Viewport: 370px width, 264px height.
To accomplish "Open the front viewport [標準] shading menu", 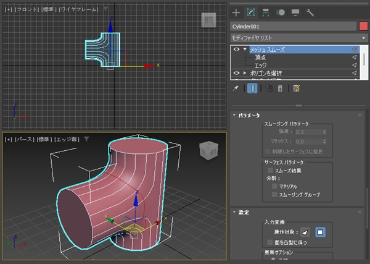I will [x=49, y=9].
